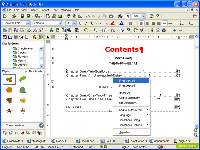Click the document vertical scrollbar down arrow
The height and width of the screenshot is (150, 200).
196,126
